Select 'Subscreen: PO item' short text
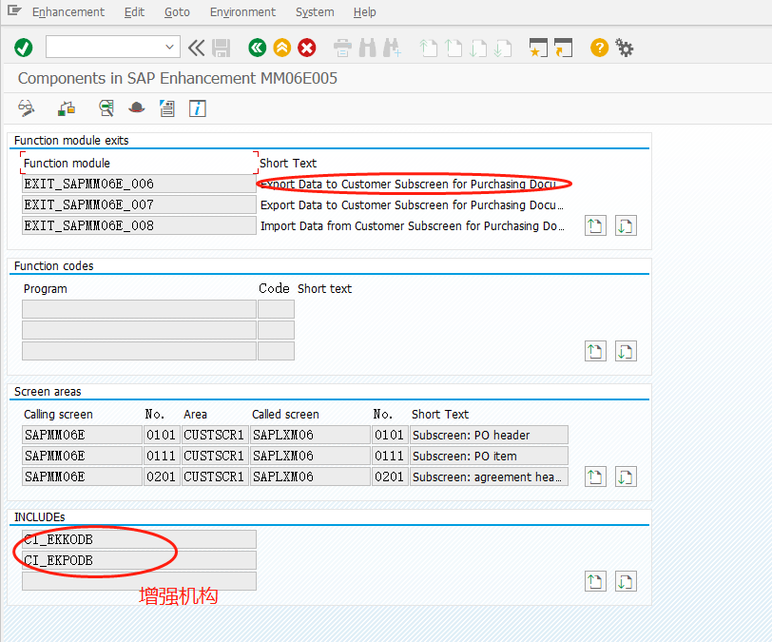This screenshot has width=772, height=642. point(489,456)
